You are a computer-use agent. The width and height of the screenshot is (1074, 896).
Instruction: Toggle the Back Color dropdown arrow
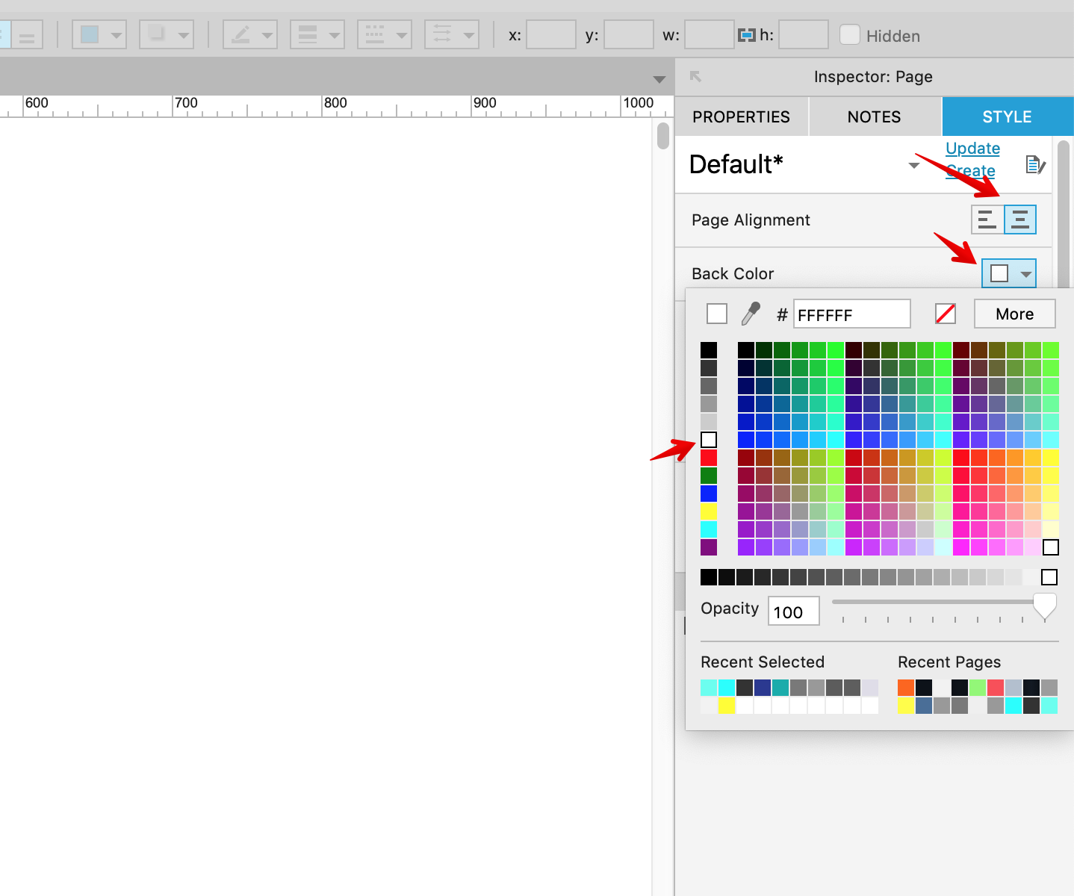(1026, 274)
